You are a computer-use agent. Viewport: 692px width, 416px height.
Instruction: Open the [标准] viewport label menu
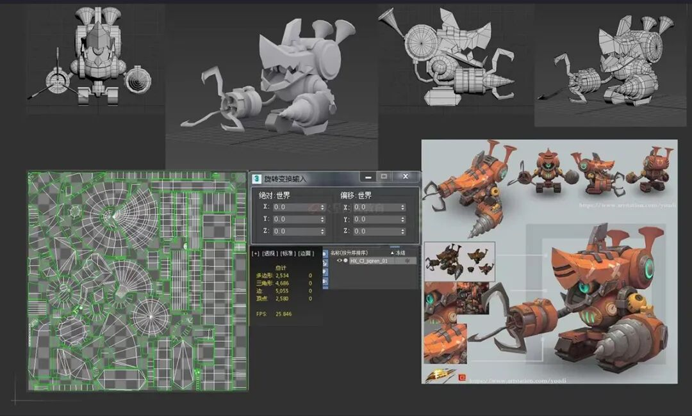pos(288,253)
